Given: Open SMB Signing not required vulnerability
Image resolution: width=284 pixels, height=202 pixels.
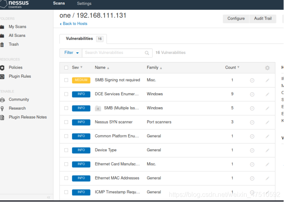Looking at the screenshot, I should click(117, 80).
